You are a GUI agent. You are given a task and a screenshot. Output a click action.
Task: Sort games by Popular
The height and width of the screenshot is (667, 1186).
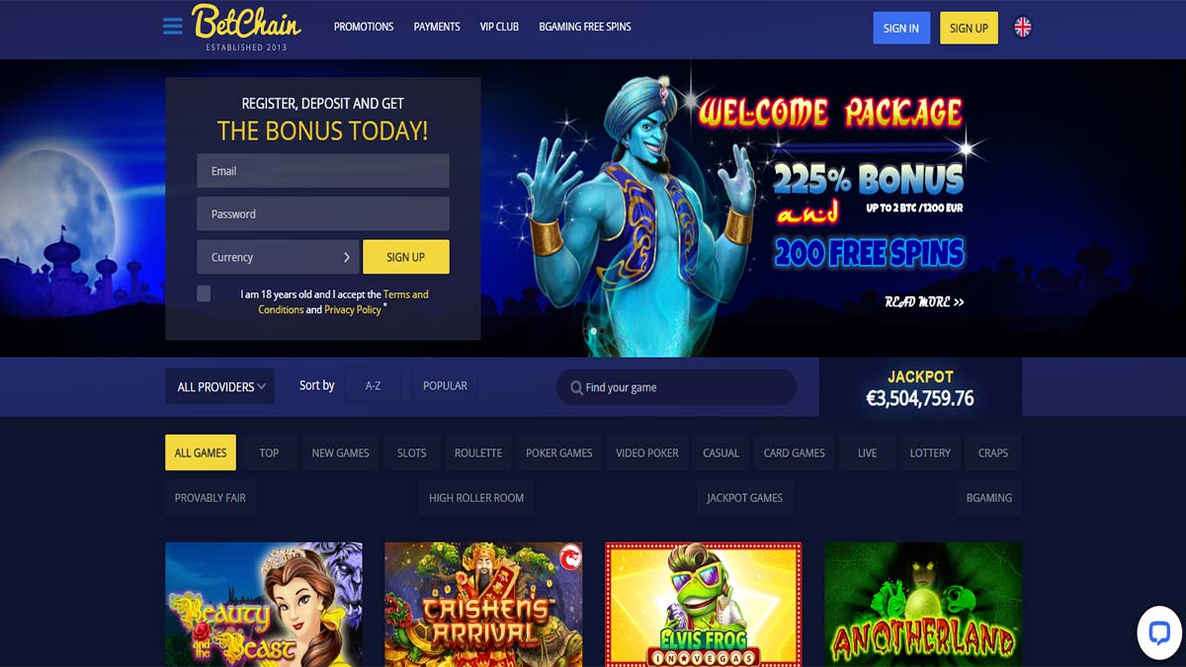click(445, 385)
